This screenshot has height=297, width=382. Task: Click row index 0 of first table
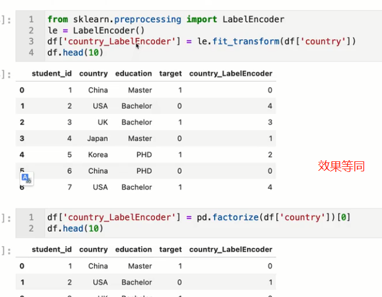[22, 90]
